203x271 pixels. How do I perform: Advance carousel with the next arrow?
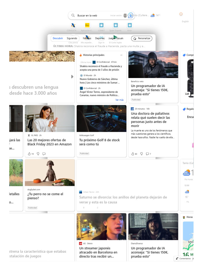click(72, 76)
